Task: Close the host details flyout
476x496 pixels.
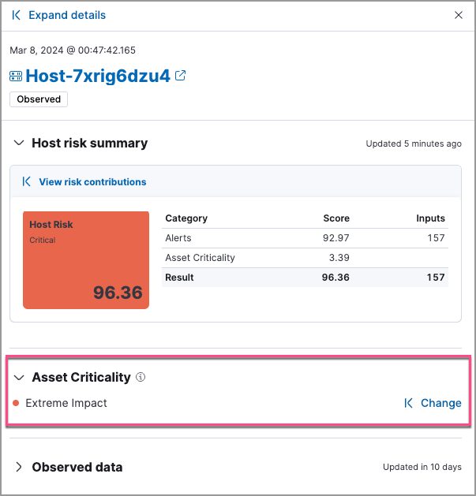Action: (459, 15)
